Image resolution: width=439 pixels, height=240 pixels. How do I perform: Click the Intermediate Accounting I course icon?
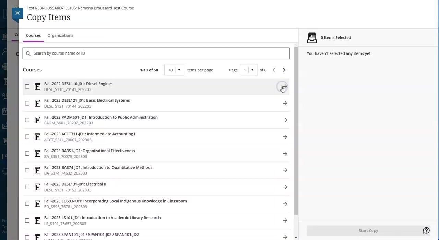pyautogui.click(x=38, y=137)
